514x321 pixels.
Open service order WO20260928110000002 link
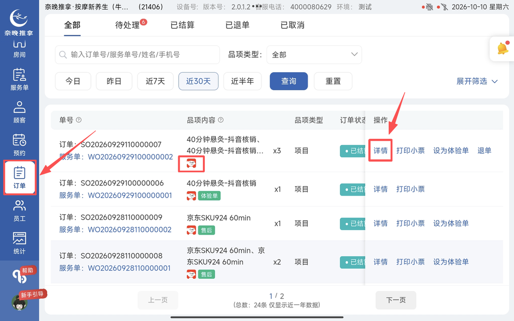[130, 230]
